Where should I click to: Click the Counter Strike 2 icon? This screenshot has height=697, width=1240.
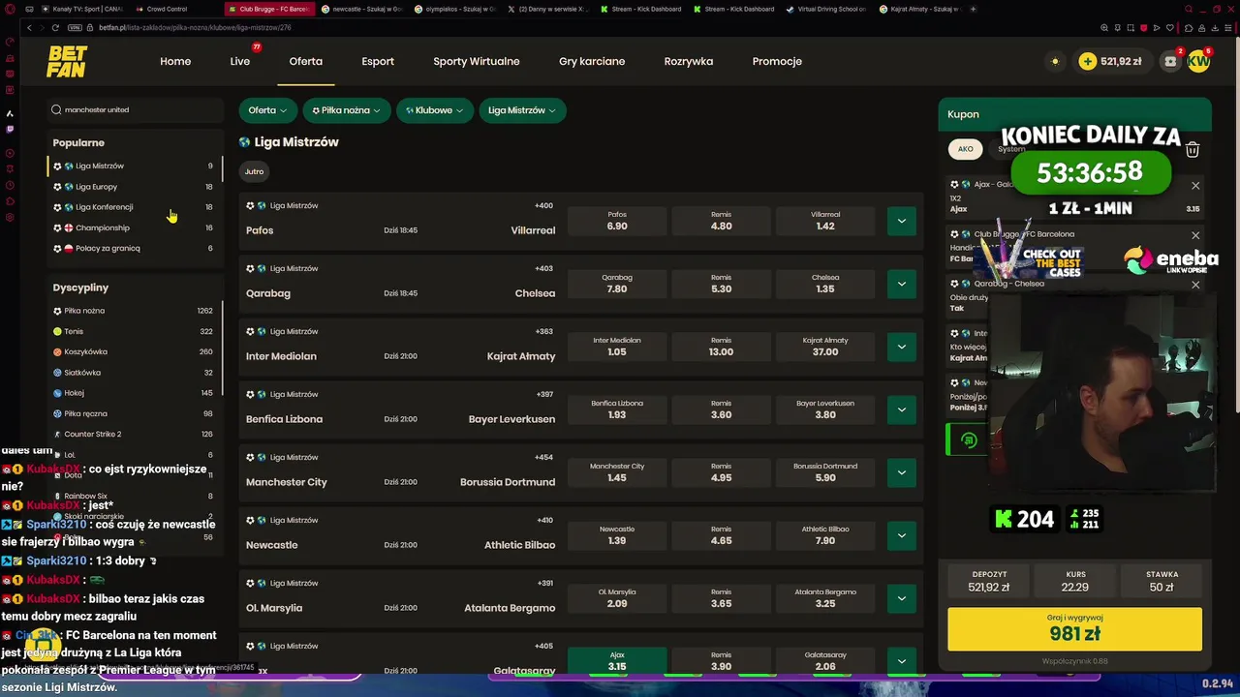(57, 435)
